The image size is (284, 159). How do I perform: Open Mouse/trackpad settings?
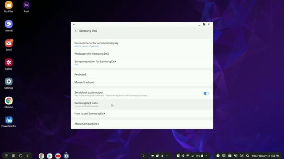(x=142, y=82)
